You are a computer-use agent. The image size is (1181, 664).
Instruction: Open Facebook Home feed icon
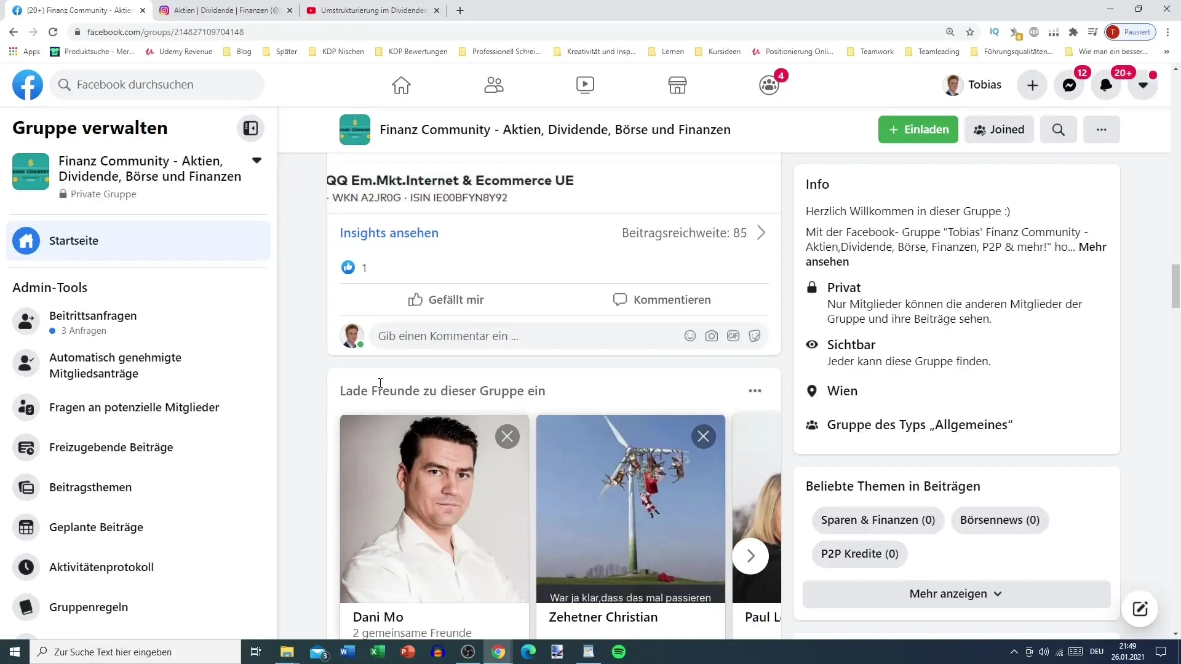(401, 85)
